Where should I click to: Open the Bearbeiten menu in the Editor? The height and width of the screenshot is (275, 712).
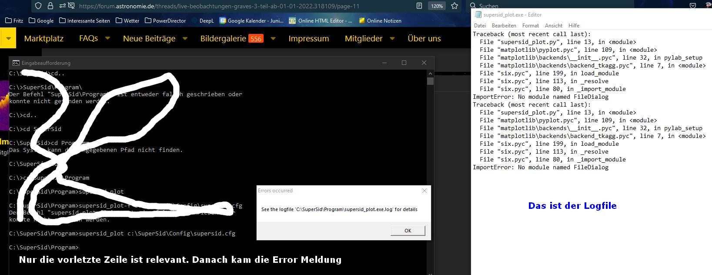click(x=504, y=26)
